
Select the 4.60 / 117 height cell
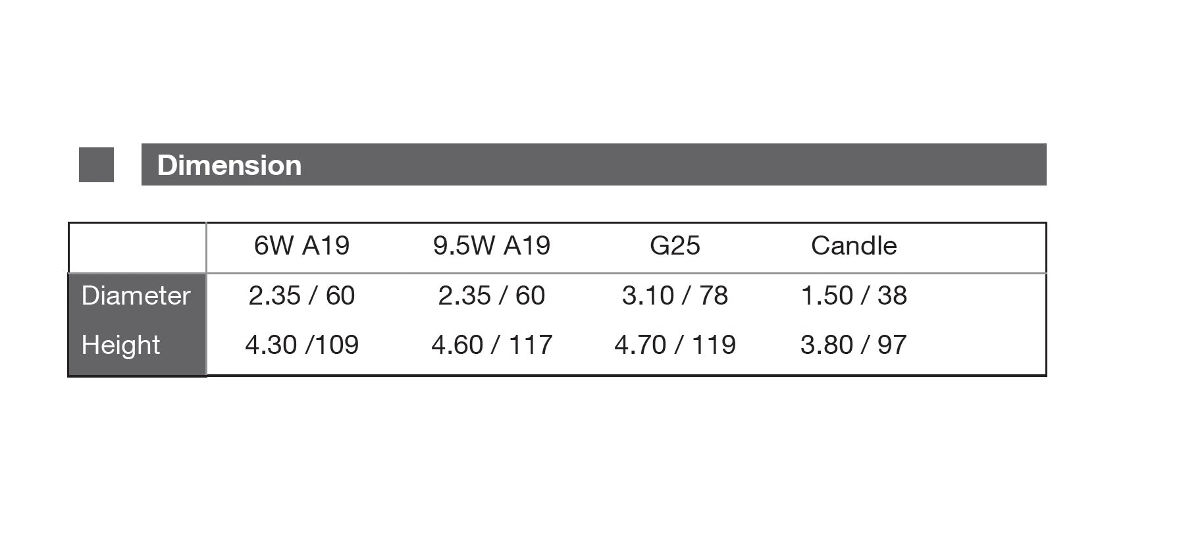pos(491,345)
